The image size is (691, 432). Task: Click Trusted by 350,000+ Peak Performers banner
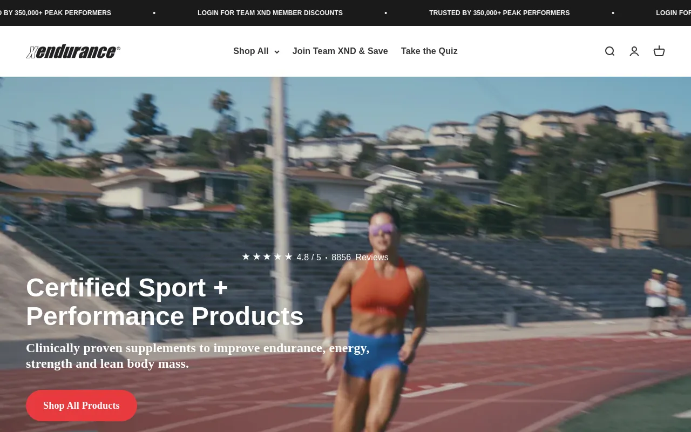click(x=499, y=13)
